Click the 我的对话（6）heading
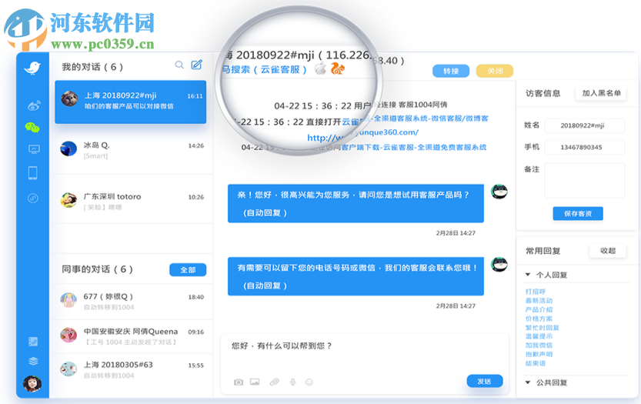641x404 pixels. tap(92, 67)
